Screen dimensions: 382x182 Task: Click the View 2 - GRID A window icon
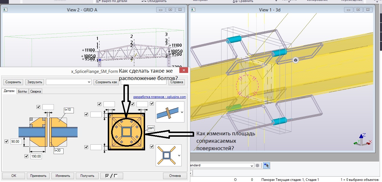coord(5,10)
